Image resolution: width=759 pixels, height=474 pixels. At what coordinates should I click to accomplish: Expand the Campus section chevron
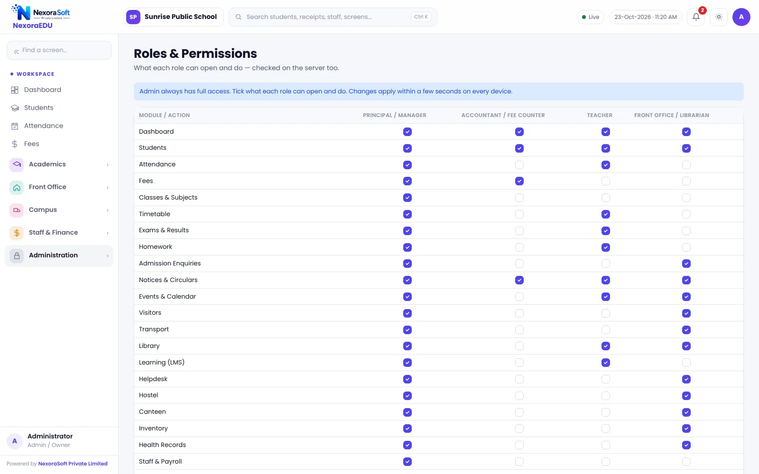(108, 210)
